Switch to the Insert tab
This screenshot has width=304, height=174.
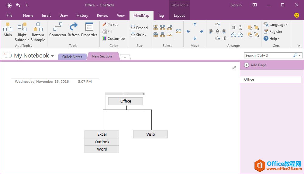(46, 15)
